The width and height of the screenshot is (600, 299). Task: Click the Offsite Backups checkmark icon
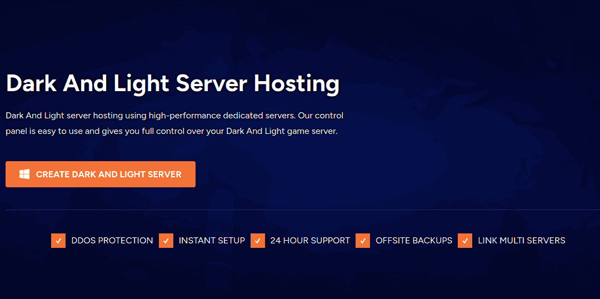tap(363, 241)
